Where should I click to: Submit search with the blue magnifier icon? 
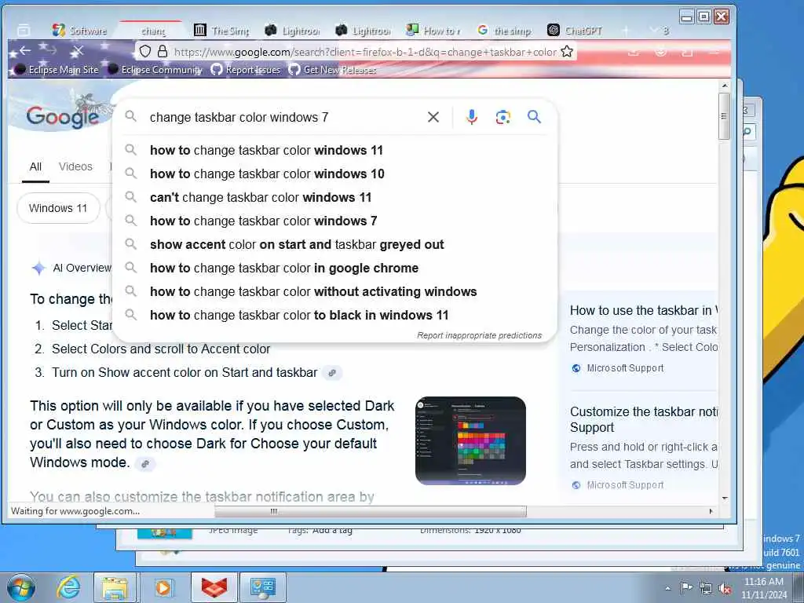(x=534, y=117)
